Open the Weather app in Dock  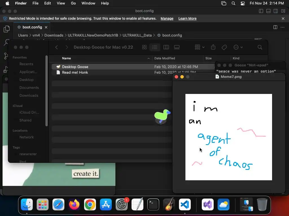tap(224, 204)
